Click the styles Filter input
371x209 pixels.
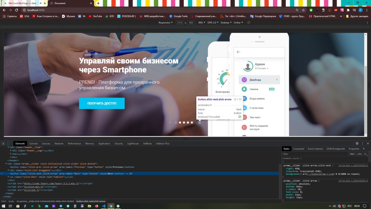click(x=314, y=154)
